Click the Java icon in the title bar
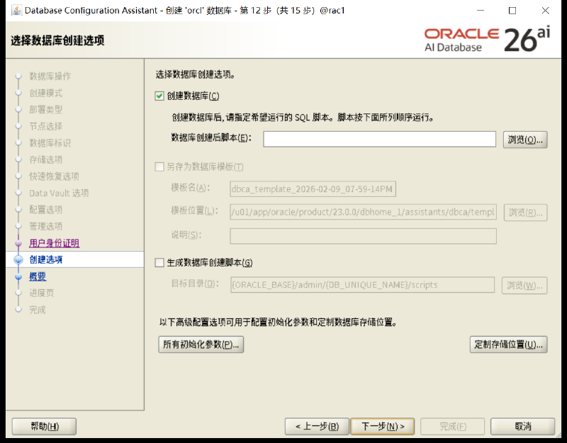The height and width of the screenshot is (443, 567). 16,10
